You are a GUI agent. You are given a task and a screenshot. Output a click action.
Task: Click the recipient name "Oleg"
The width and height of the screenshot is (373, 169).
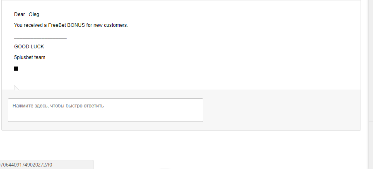34,14
